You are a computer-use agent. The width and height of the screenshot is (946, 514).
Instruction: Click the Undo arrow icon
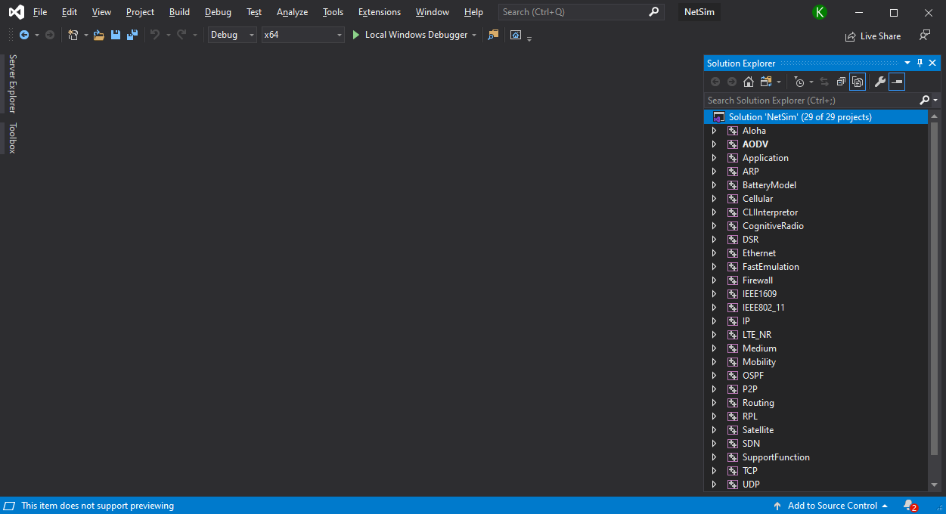155,35
